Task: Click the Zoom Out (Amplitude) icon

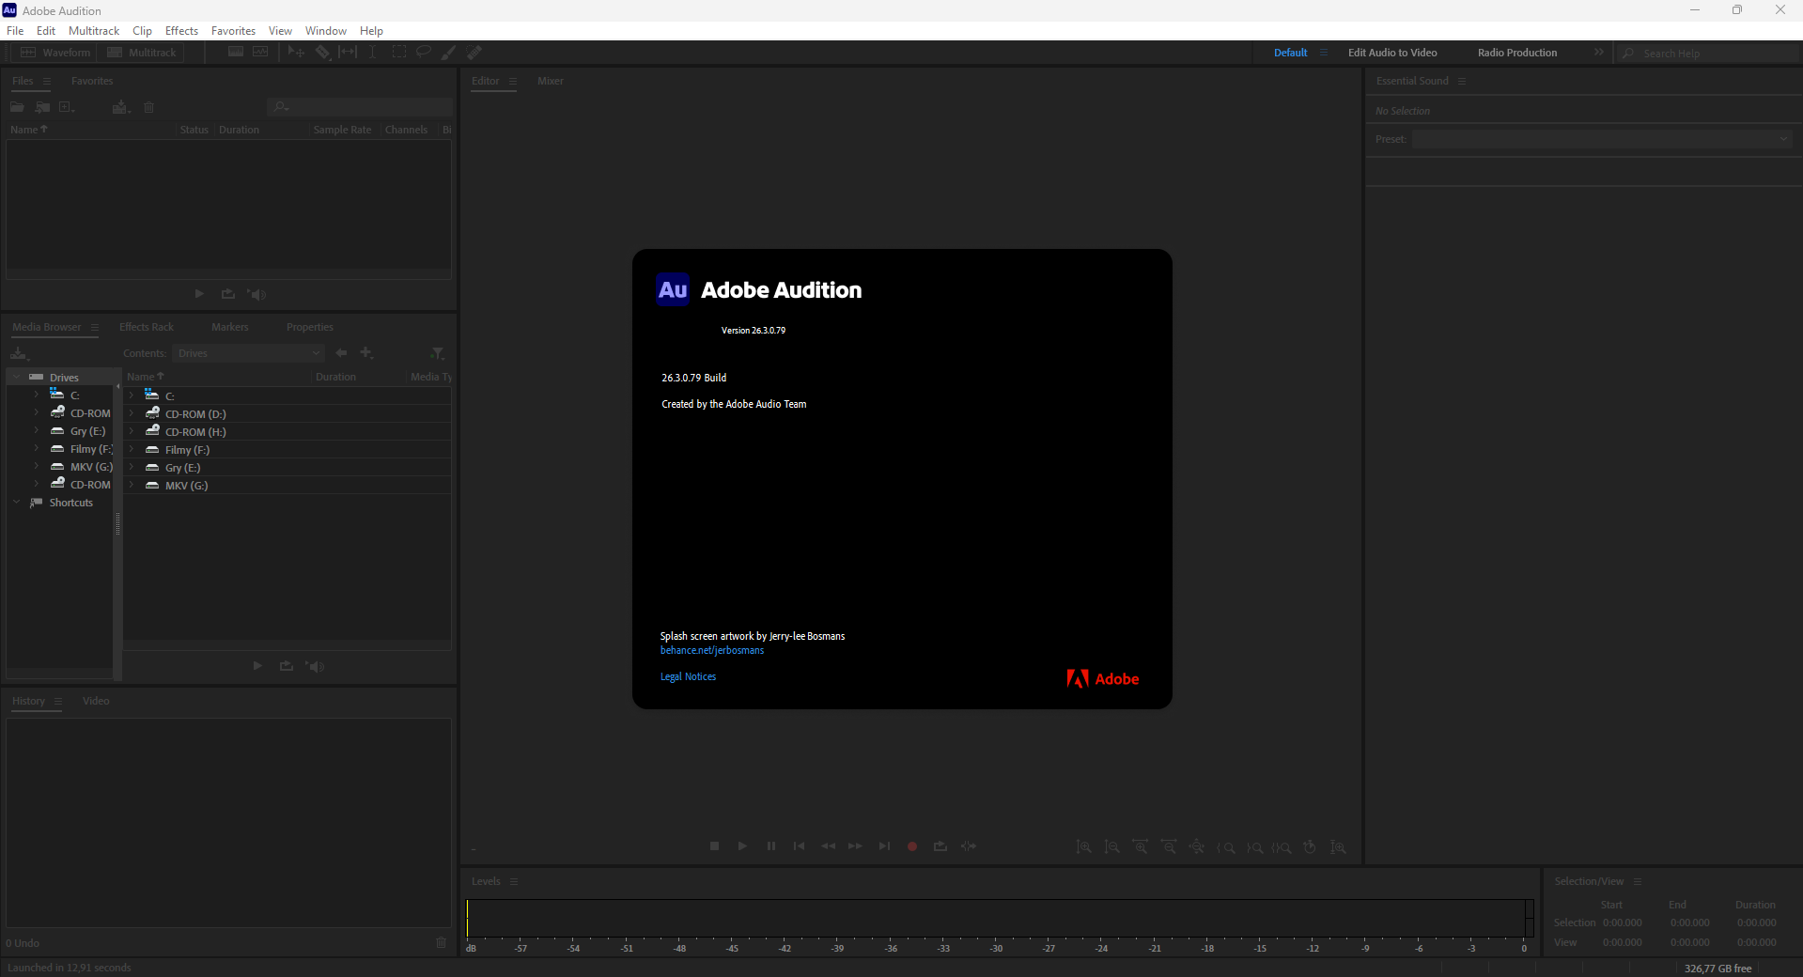Action: point(1112,847)
